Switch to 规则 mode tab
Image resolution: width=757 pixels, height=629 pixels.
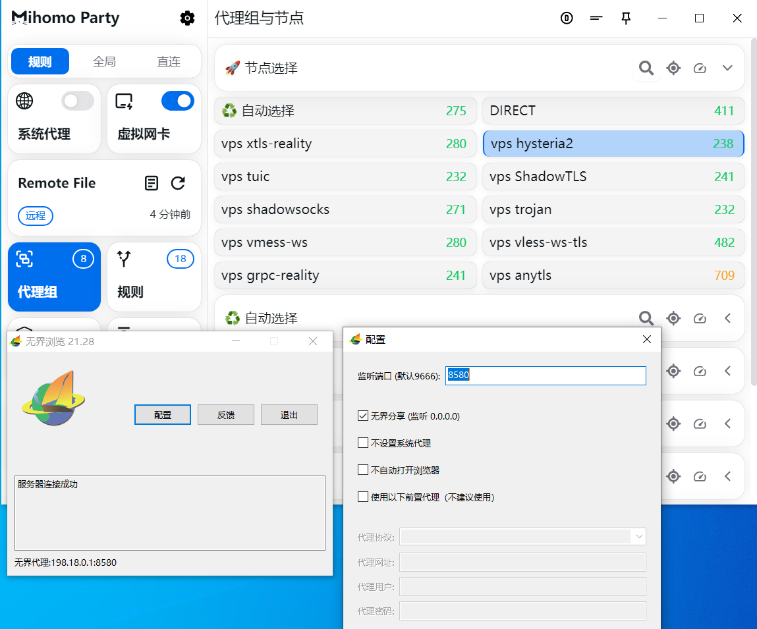tap(40, 61)
